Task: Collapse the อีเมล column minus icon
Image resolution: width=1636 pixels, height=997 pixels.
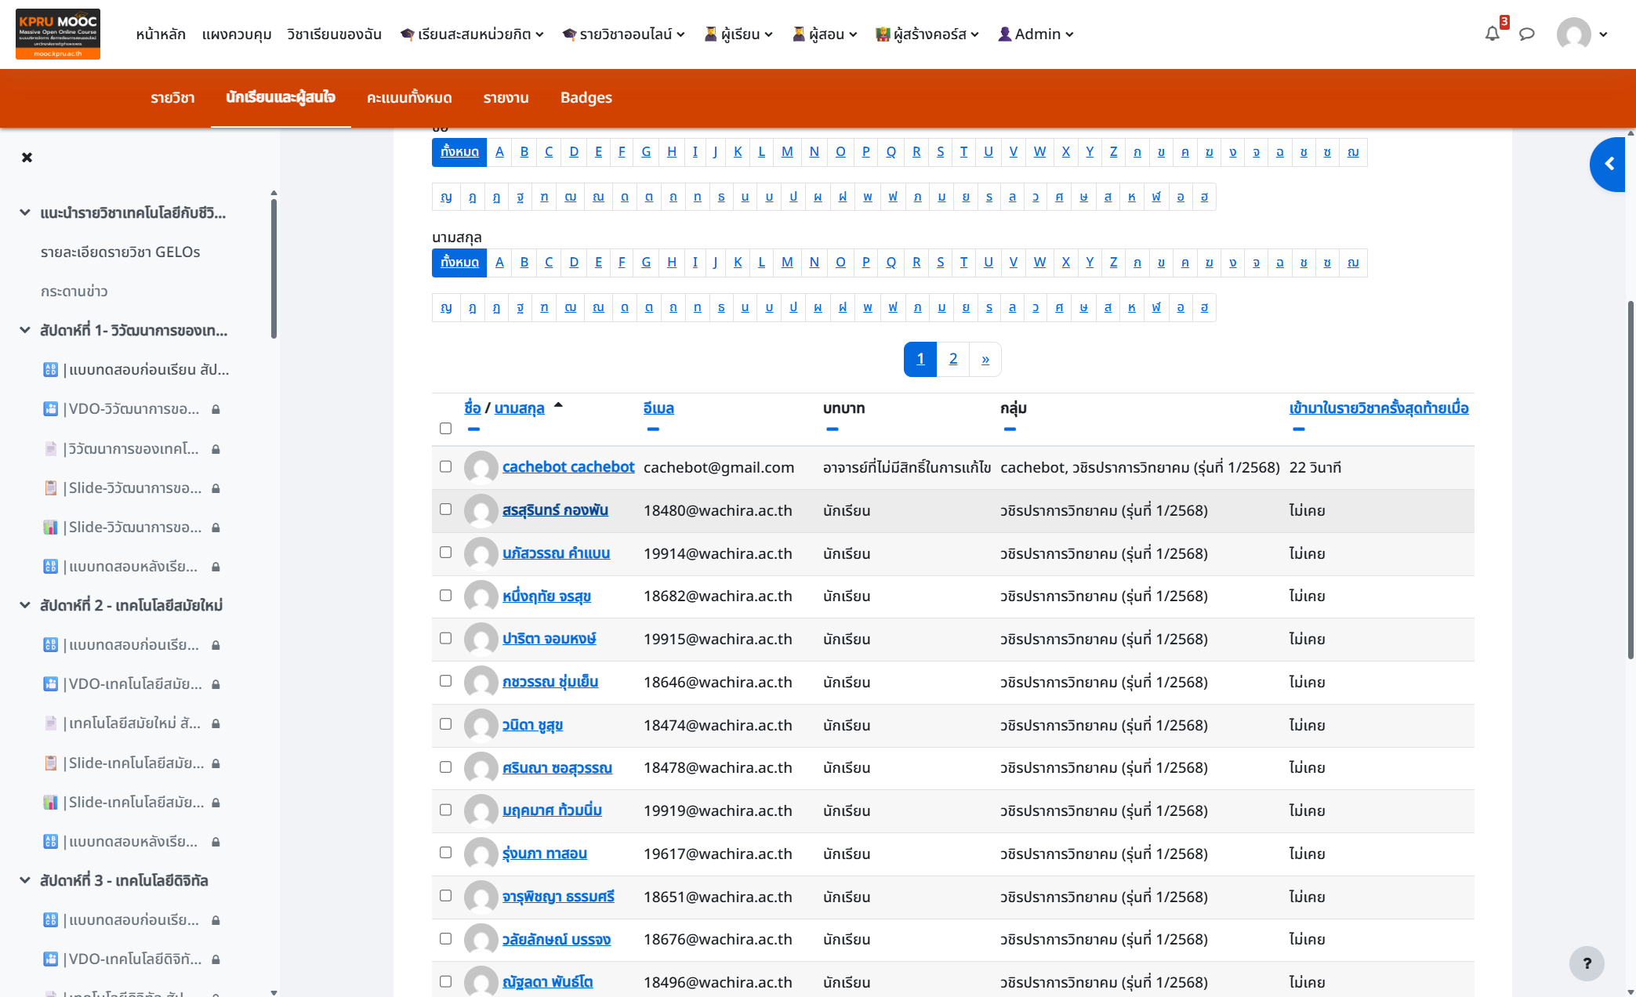Action: (653, 429)
